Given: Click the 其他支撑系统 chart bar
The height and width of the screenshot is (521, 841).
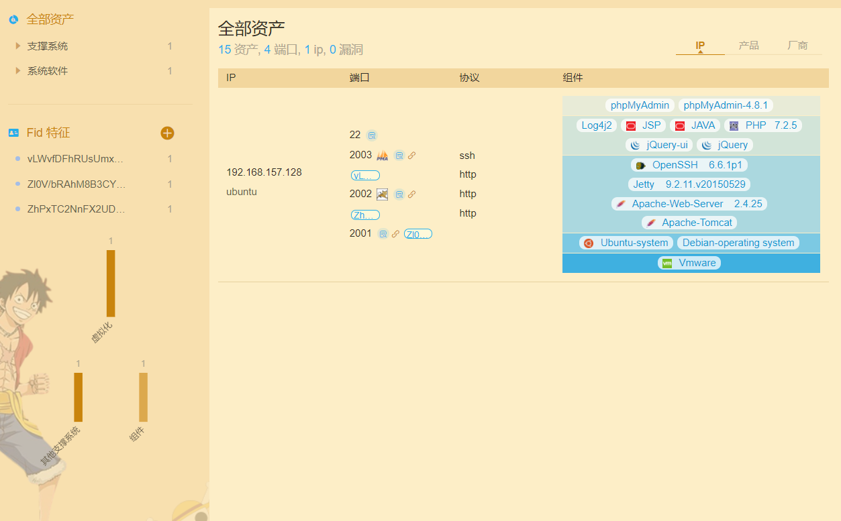Looking at the screenshot, I should [78, 397].
